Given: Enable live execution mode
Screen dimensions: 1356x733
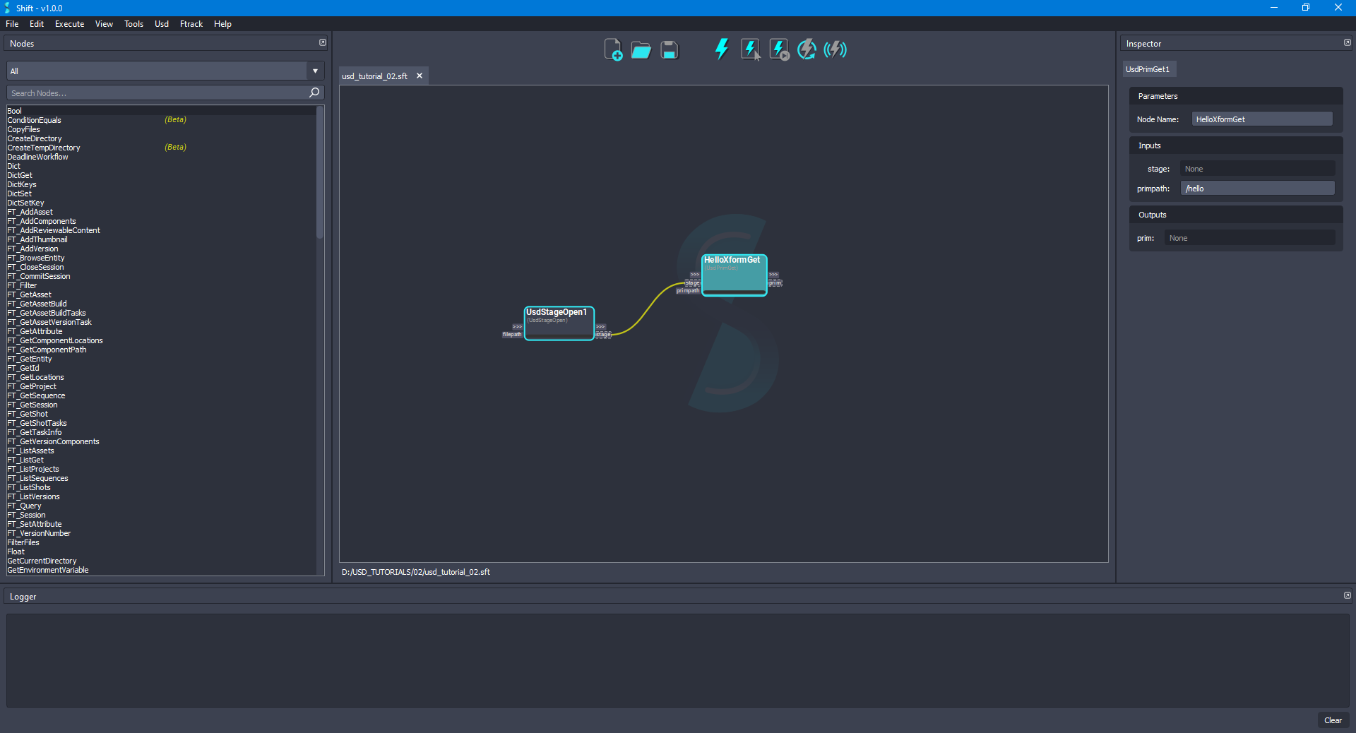Looking at the screenshot, I should click(x=835, y=49).
